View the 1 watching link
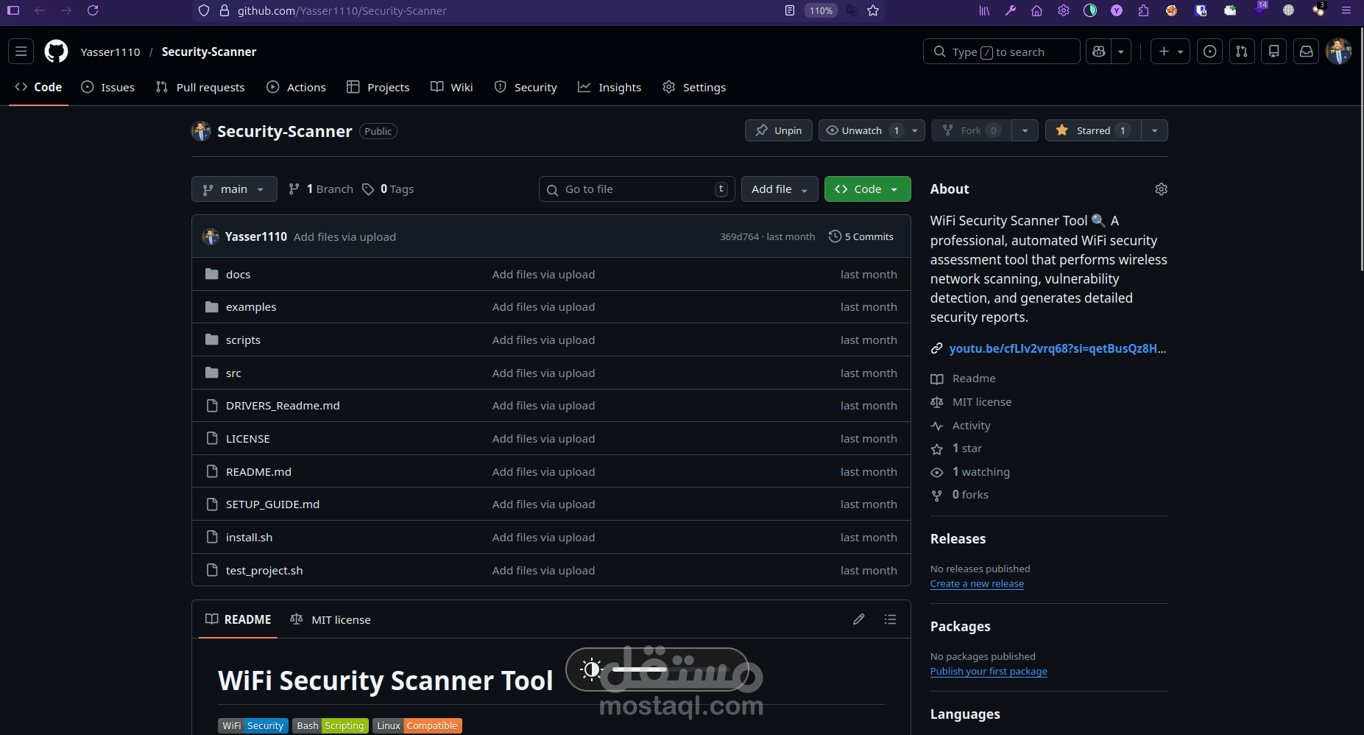Image resolution: width=1364 pixels, height=735 pixels. pyautogui.click(x=980, y=472)
